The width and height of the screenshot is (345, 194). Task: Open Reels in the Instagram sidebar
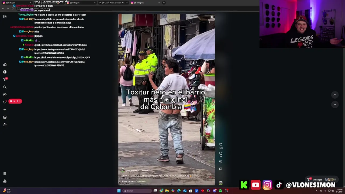(5, 72)
